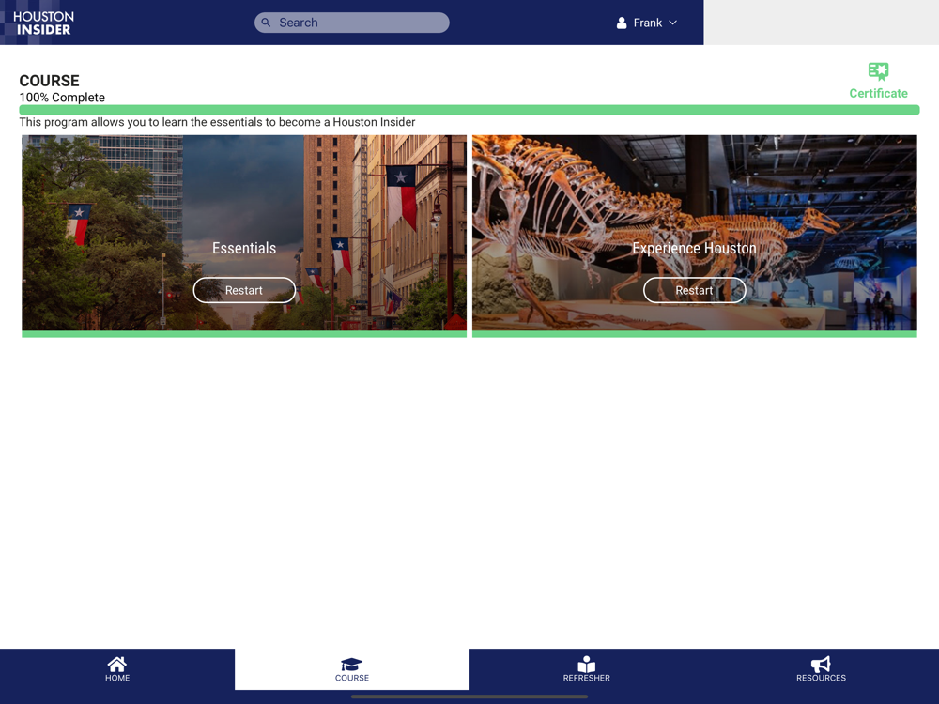The height and width of the screenshot is (704, 939).
Task: Open the Experience Houston dinosaur thumbnail title
Action: (x=695, y=248)
